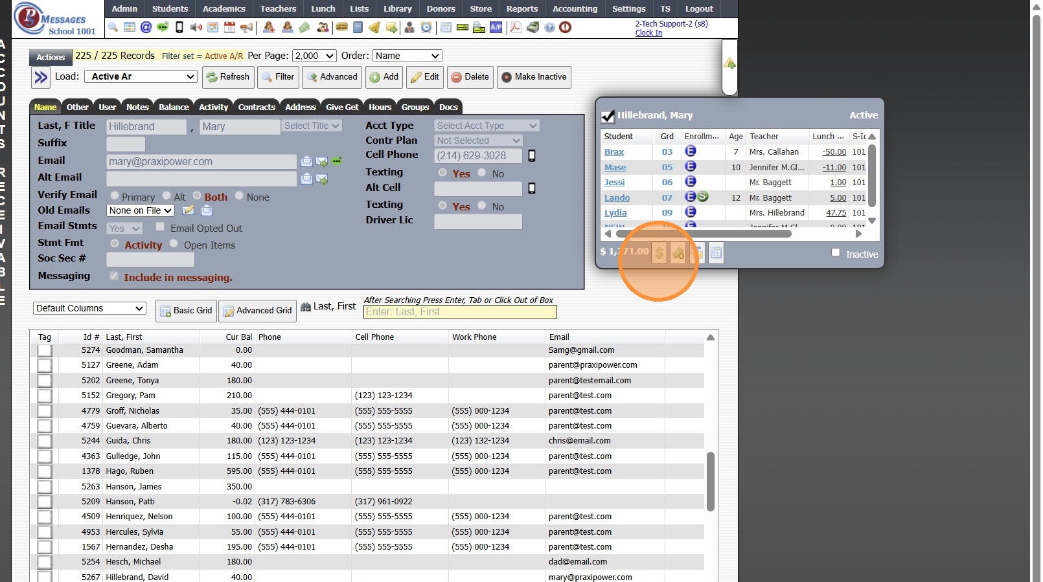1043x582 pixels.
Task: Click the yellow warning triangle icon
Action: [730, 63]
